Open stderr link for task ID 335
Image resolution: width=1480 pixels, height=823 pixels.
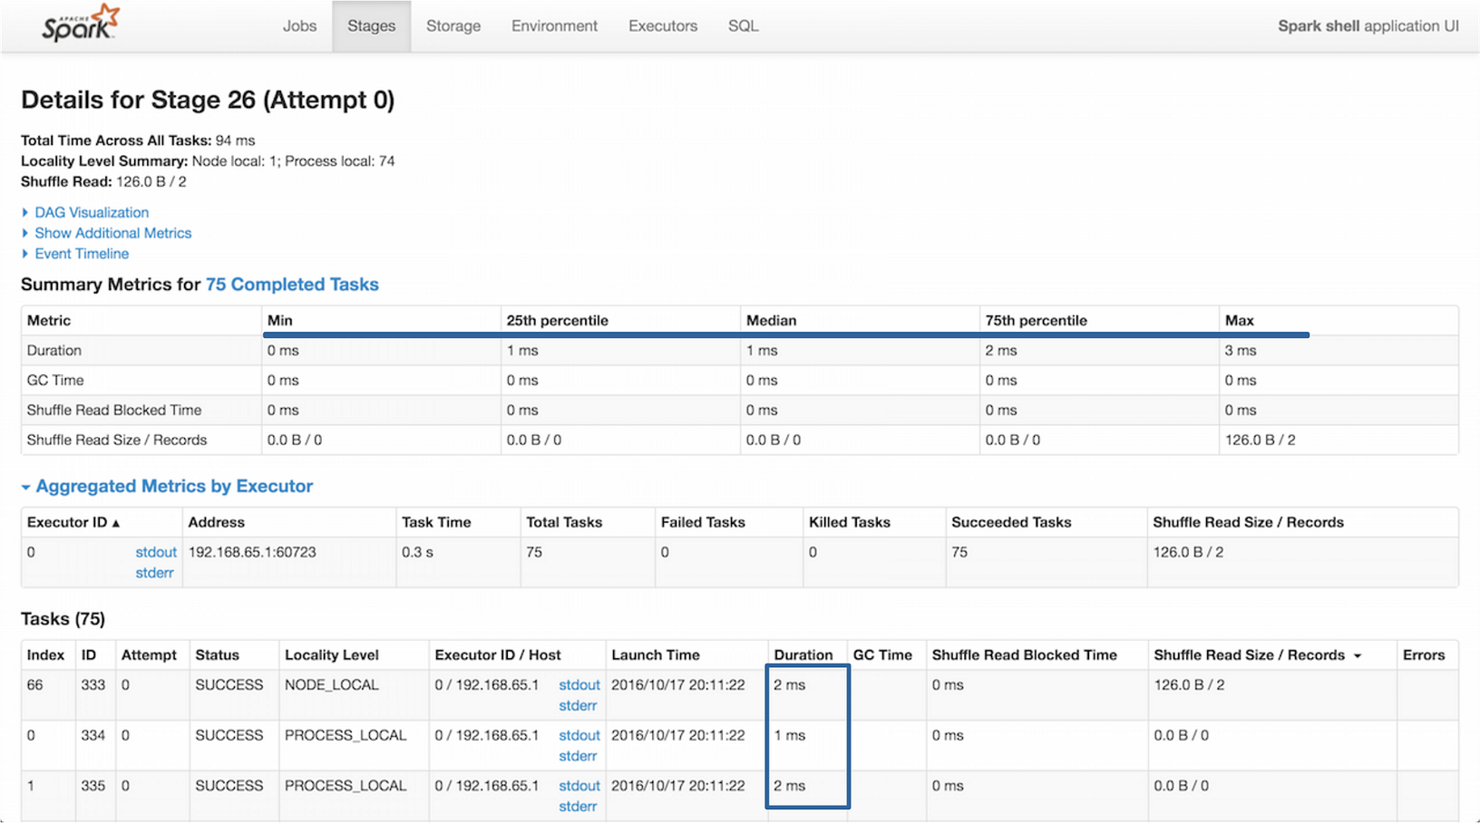click(578, 806)
